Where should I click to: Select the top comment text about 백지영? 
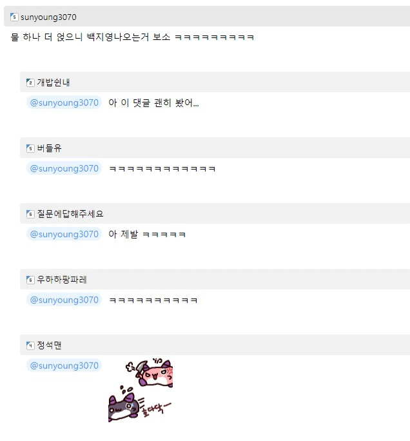coord(132,37)
